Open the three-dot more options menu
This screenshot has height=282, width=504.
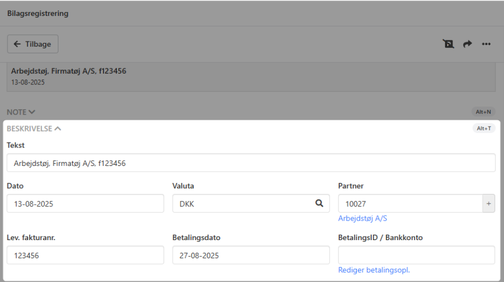click(486, 44)
